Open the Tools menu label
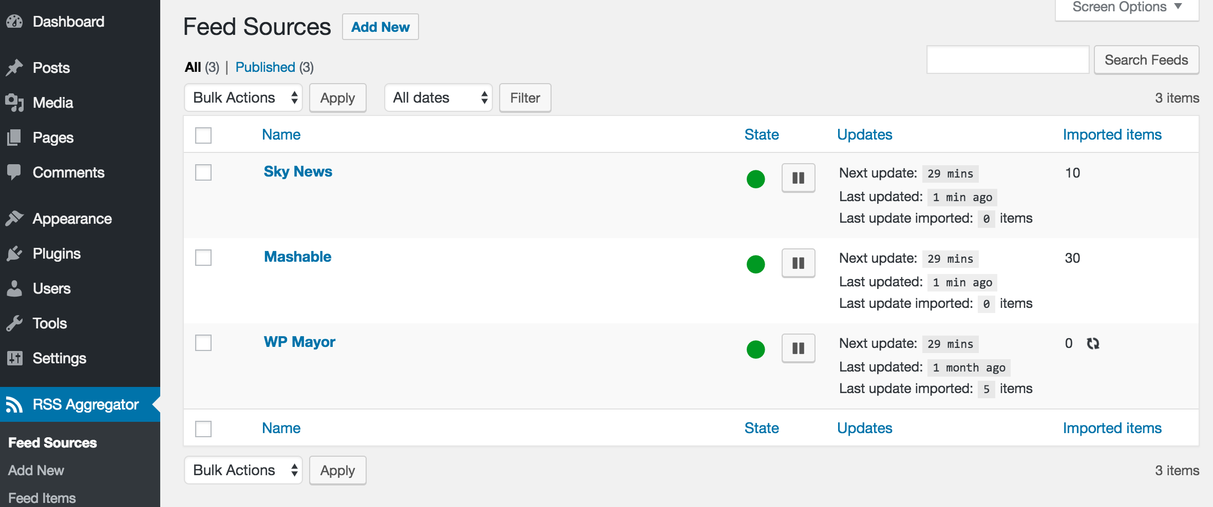1213x507 pixels. click(x=49, y=323)
